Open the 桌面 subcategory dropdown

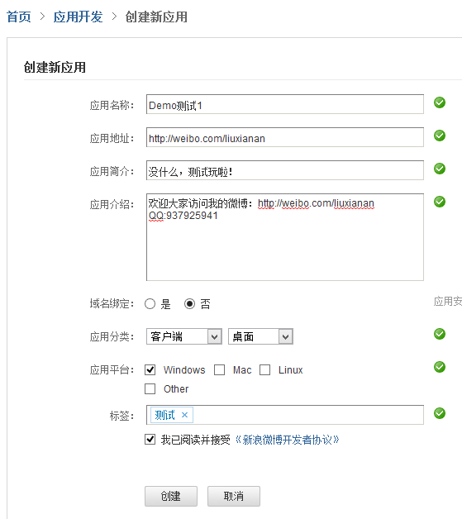(x=260, y=336)
